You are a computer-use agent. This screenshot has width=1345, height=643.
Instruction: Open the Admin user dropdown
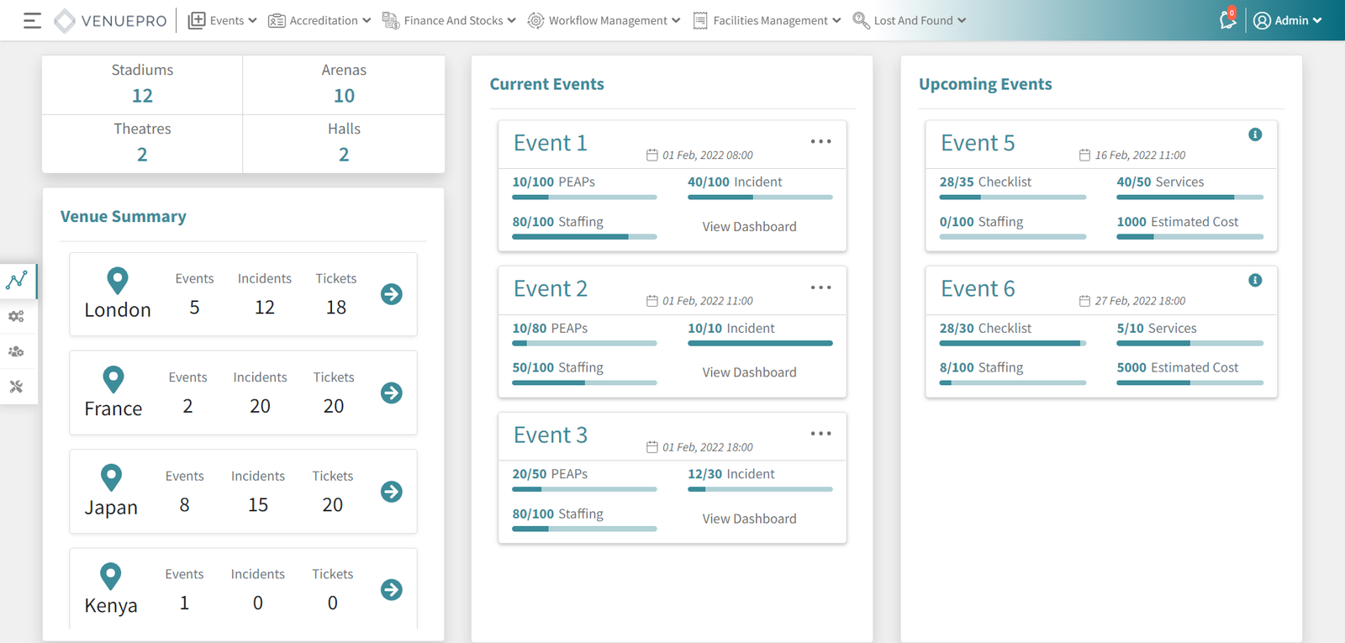pyautogui.click(x=1288, y=21)
